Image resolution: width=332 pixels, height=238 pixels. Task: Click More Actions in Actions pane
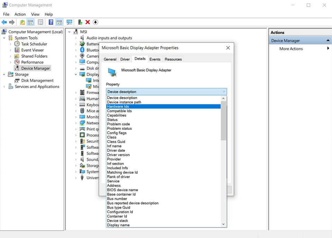coord(291,49)
